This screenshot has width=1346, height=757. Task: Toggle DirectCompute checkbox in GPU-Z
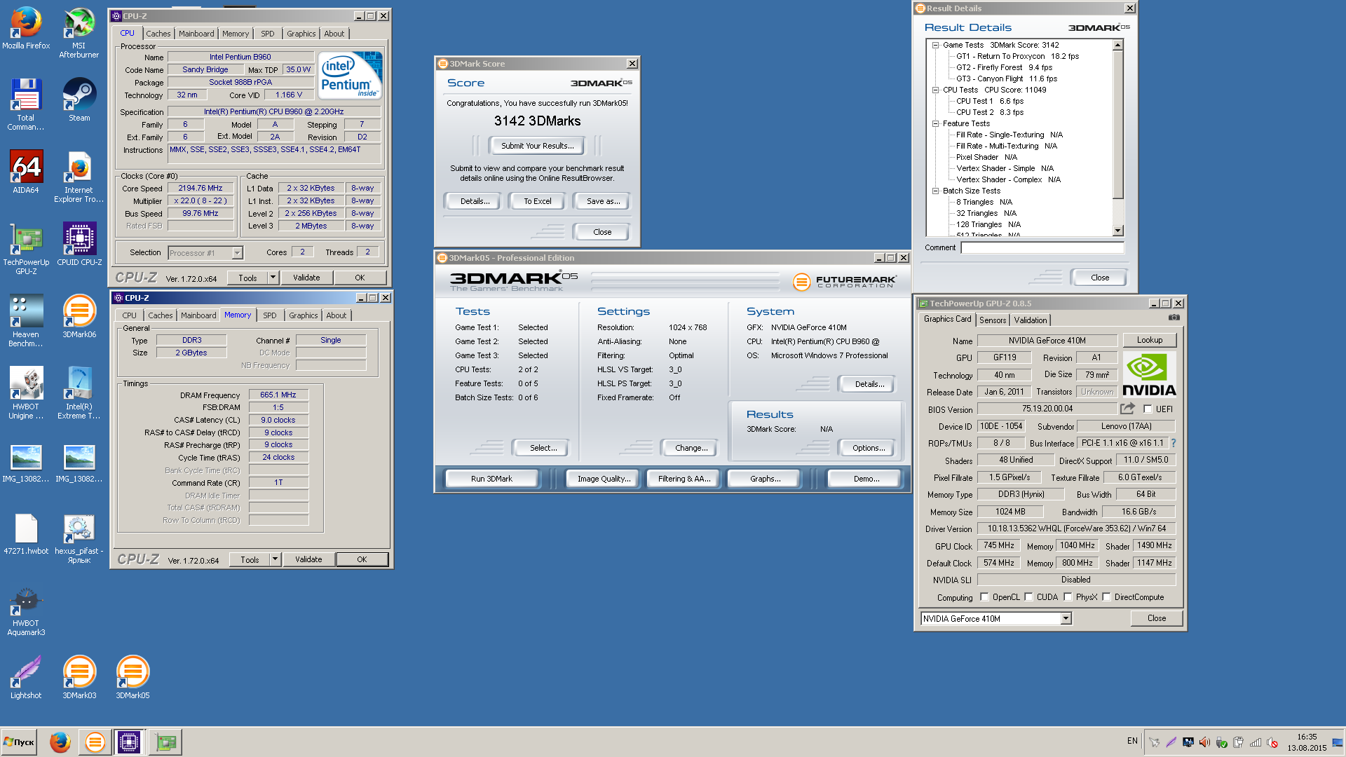point(1106,597)
